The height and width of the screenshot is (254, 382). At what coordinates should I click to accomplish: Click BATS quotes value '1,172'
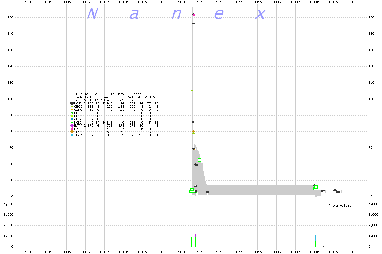click(89, 126)
